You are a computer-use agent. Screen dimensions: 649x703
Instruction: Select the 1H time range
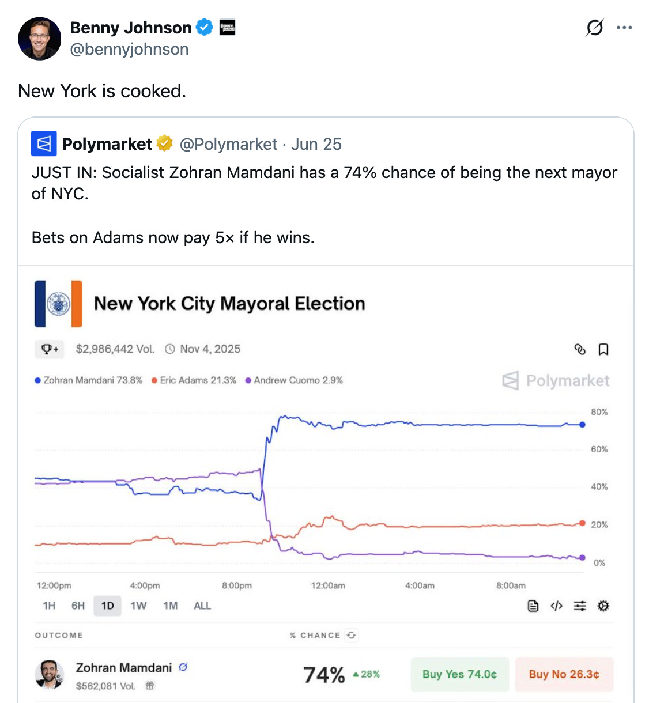pos(49,606)
